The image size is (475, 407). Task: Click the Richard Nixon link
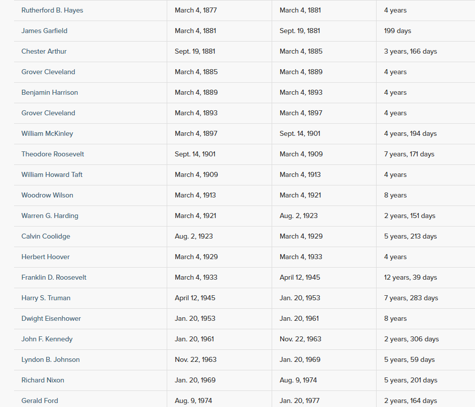(43, 380)
